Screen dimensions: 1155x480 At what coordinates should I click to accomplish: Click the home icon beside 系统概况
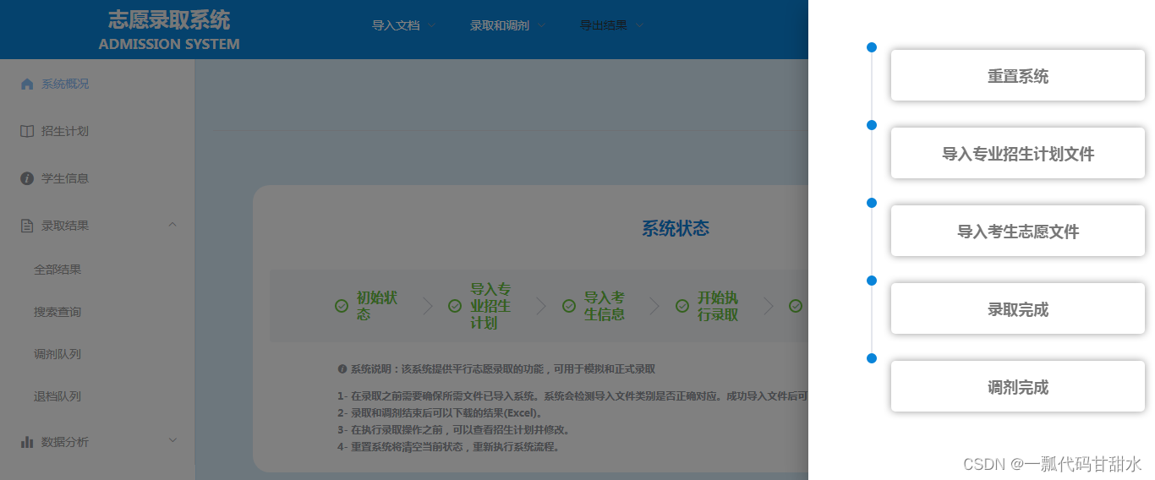(27, 84)
